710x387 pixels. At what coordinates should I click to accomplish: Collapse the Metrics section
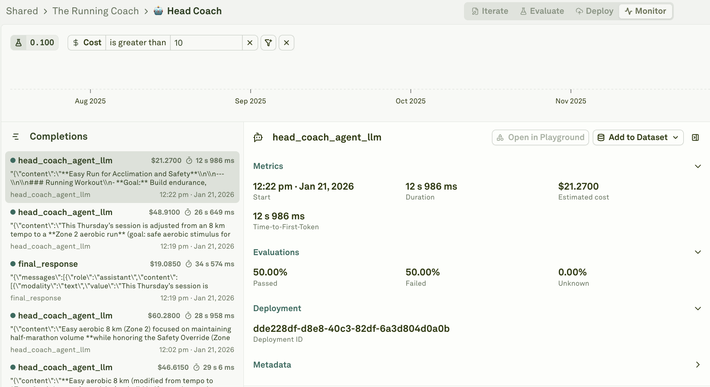tap(698, 166)
